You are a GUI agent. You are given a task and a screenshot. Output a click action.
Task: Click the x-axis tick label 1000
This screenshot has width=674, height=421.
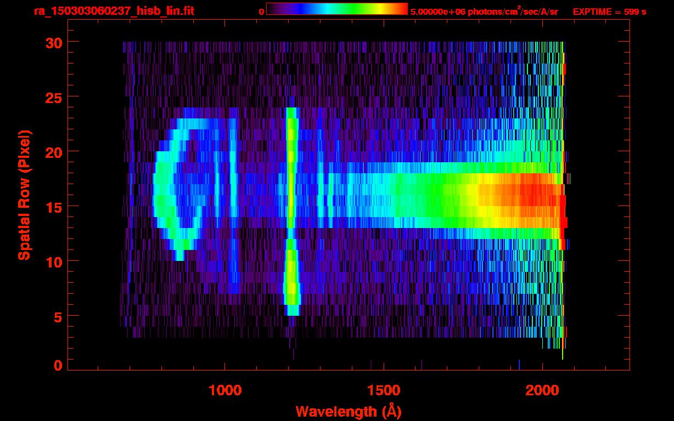click(x=225, y=390)
